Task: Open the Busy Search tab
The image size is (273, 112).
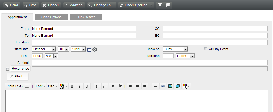Action: click(x=86, y=17)
